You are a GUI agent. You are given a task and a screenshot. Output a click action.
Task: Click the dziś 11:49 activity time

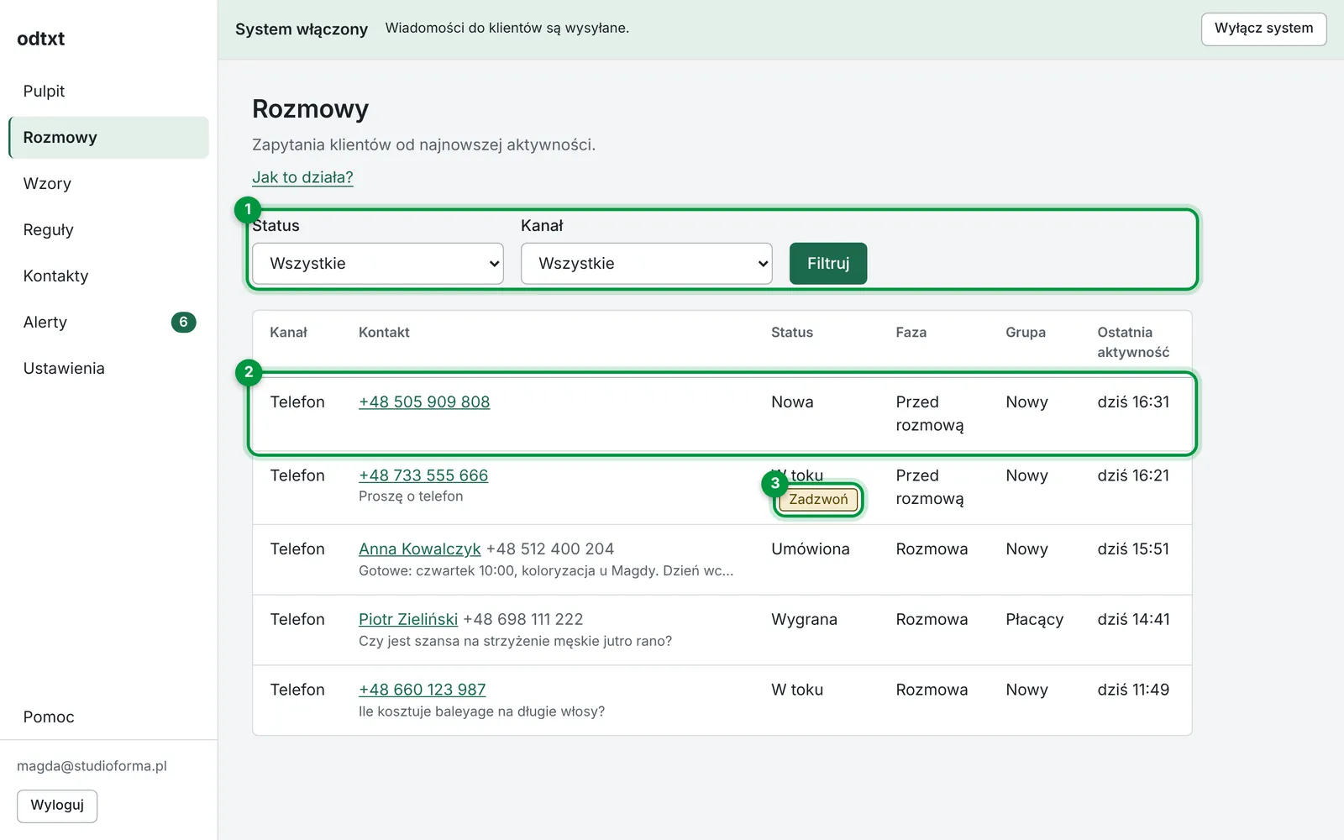1133,690
